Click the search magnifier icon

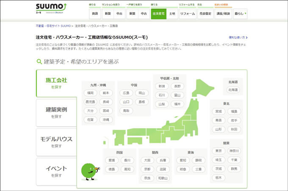pos(39,62)
